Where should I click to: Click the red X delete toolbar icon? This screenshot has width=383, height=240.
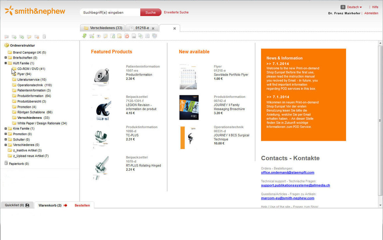pos(127,36)
